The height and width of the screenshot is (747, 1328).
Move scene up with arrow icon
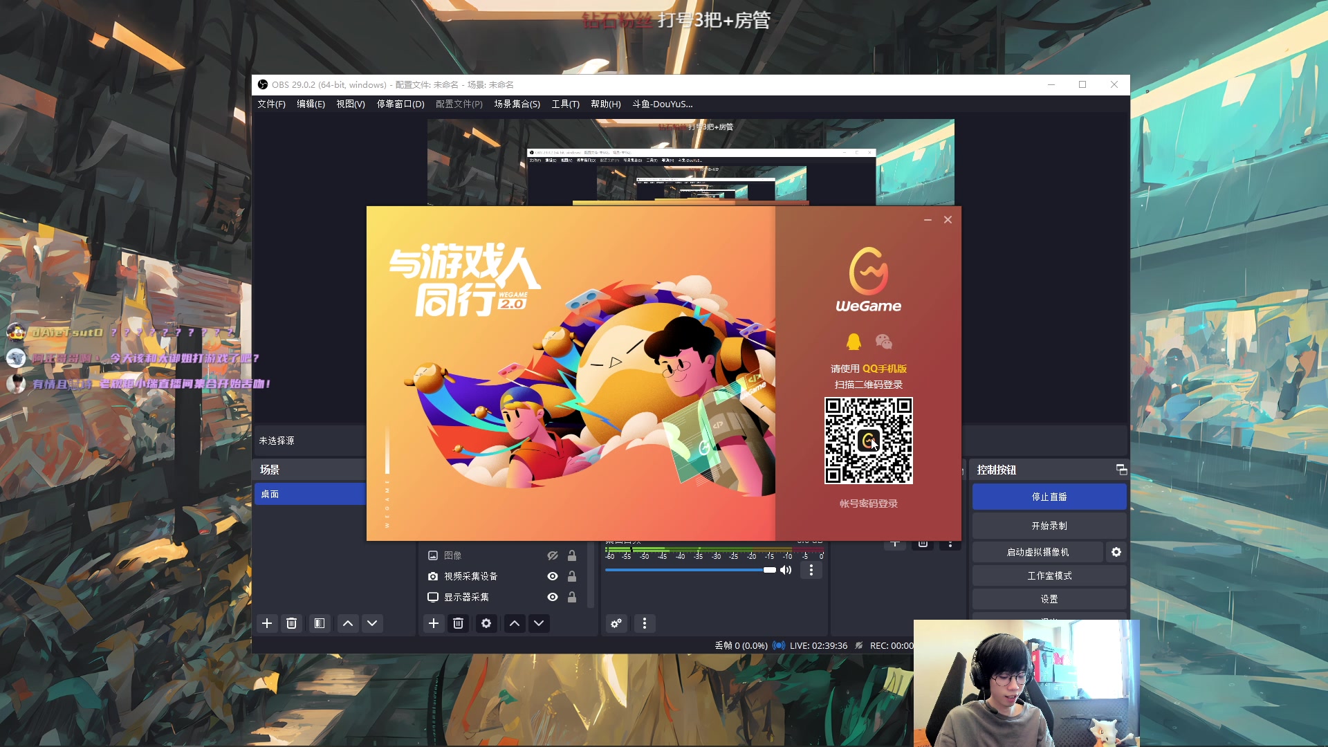(x=348, y=623)
